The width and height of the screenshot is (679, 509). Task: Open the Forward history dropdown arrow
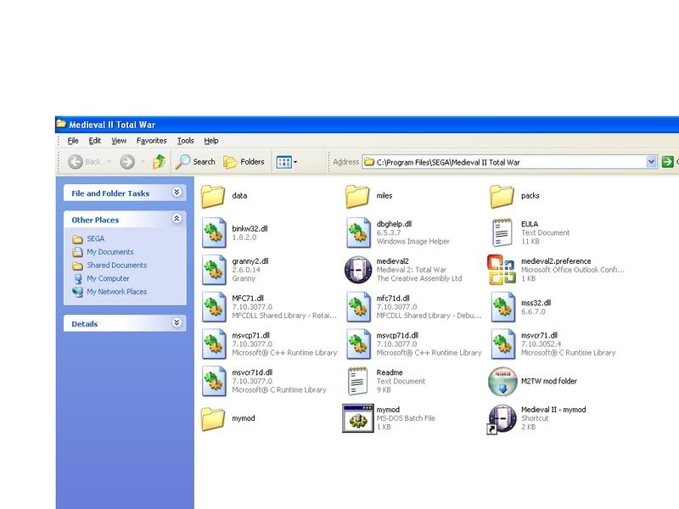click(x=143, y=162)
